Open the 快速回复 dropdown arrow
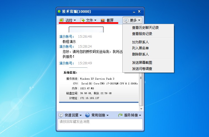The width and height of the screenshot is (209, 137). pyautogui.click(x=81, y=115)
